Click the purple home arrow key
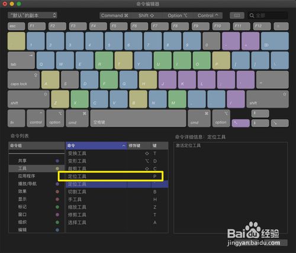This screenshot has width=296, height=253. click(240, 123)
